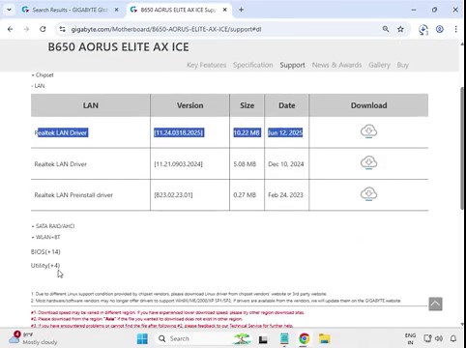This screenshot has width=466, height=348.
Task: Go back to the previous page
Action: click(11, 29)
